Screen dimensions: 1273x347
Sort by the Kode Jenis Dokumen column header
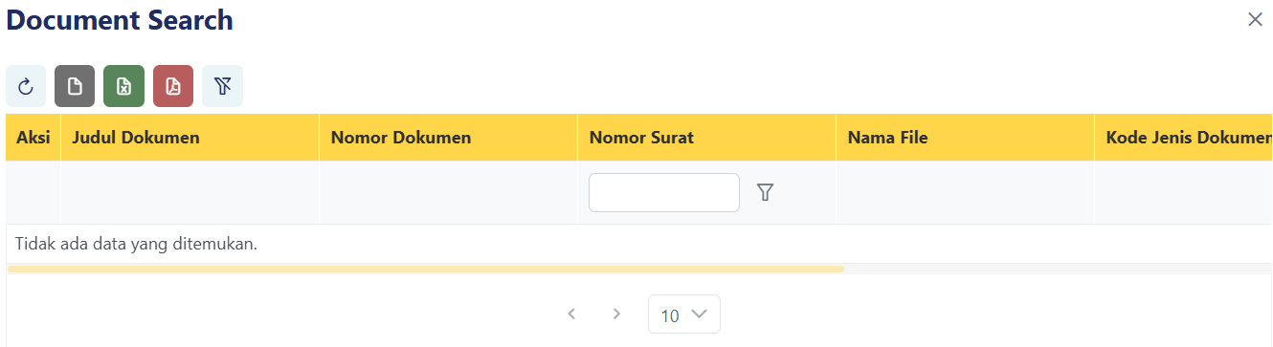pyautogui.click(x=1184, y=138)
